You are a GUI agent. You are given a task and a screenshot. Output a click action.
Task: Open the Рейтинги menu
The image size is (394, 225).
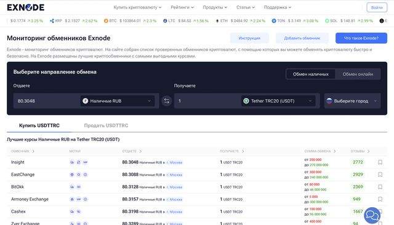click(182, 7)
